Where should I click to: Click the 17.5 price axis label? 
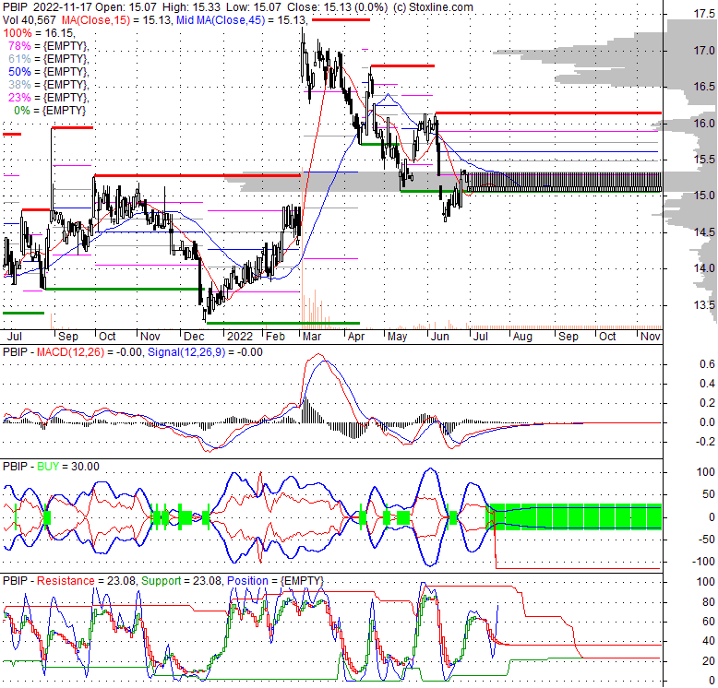(704, 14)
